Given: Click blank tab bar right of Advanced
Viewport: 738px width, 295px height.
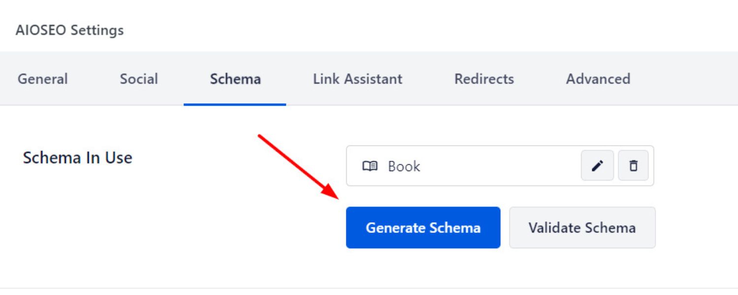Looking at the screenshot, I should (689, 79).
